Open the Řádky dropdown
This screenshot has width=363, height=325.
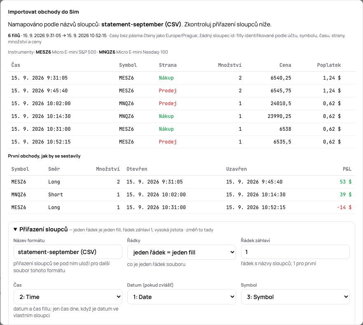(x=181, y=252)
